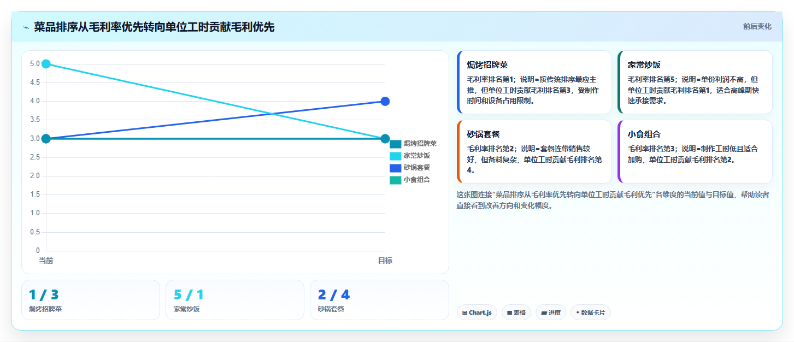Click 砂锅套餐 data point at 4.0 目标

click(x=385, y=101)
